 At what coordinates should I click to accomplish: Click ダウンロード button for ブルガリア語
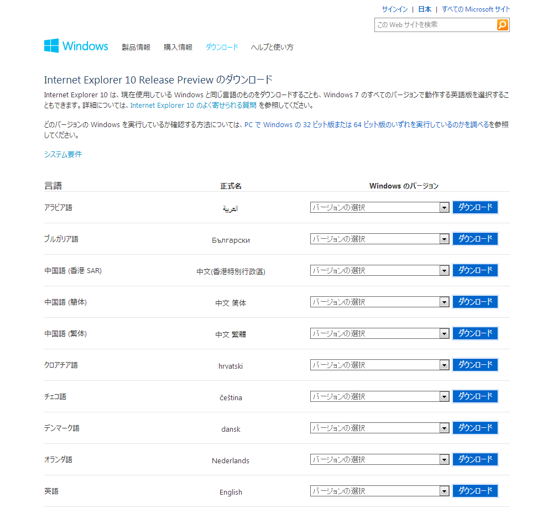click(475, 239)
